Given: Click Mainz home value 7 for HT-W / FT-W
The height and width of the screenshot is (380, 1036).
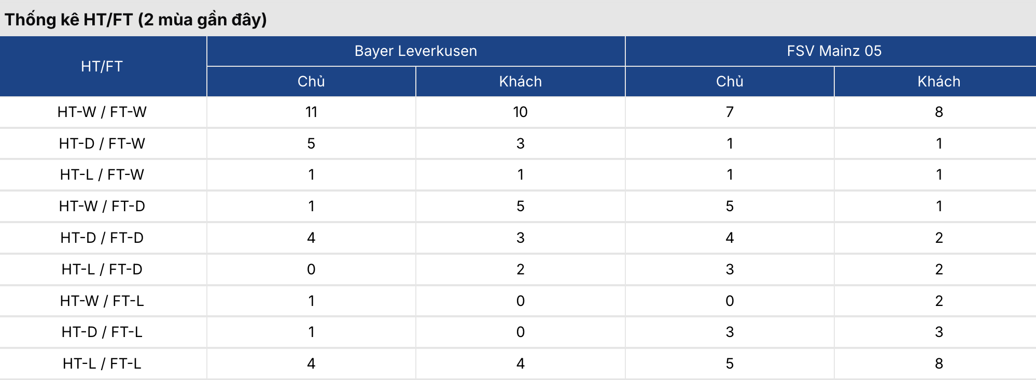Looking at the screenshot, I should pos(730,112).
